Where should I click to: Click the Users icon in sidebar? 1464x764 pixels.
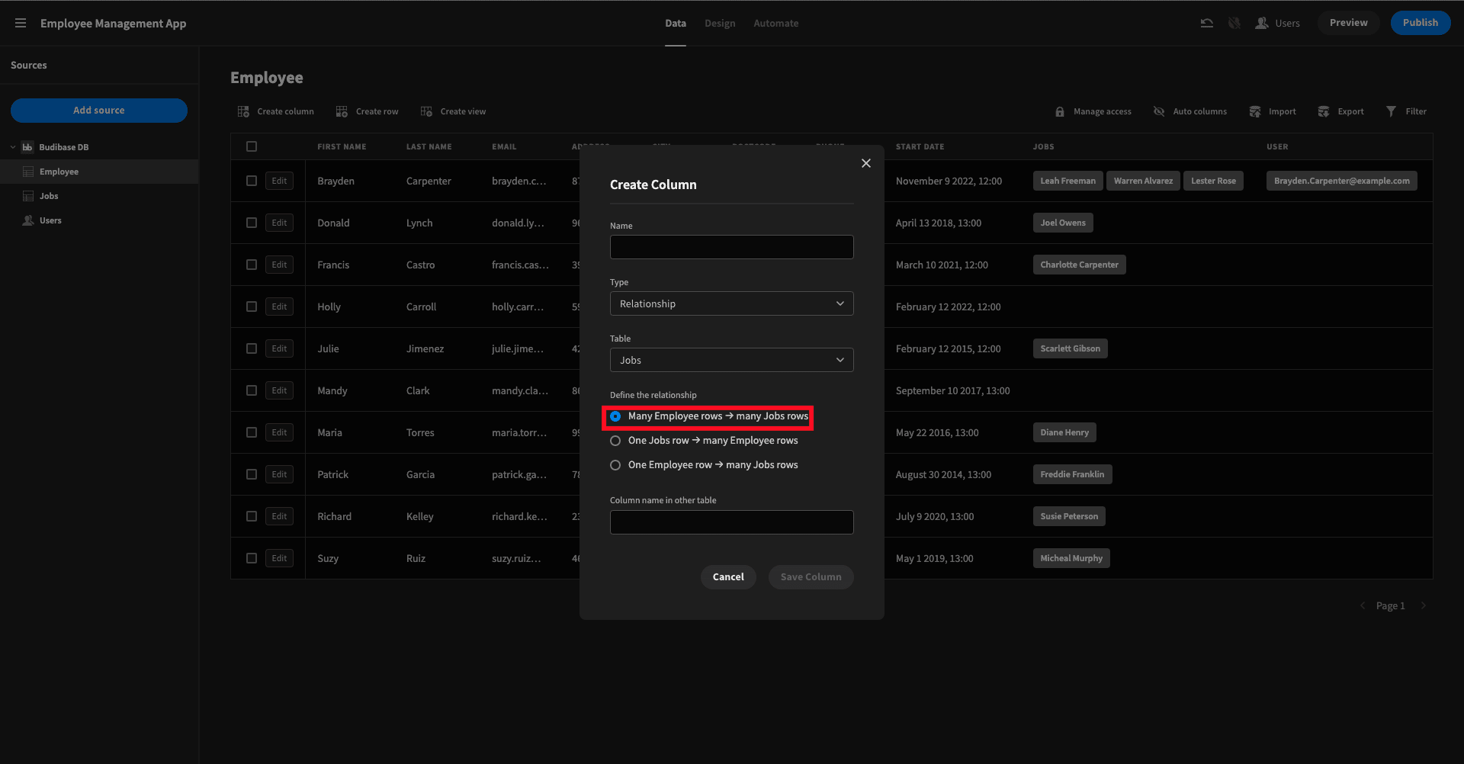coord(28,220)
